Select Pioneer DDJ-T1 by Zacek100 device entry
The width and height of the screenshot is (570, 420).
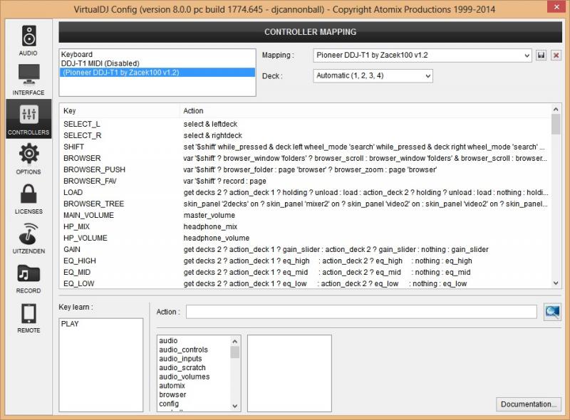pyautogui.click(x=157, y=73)
